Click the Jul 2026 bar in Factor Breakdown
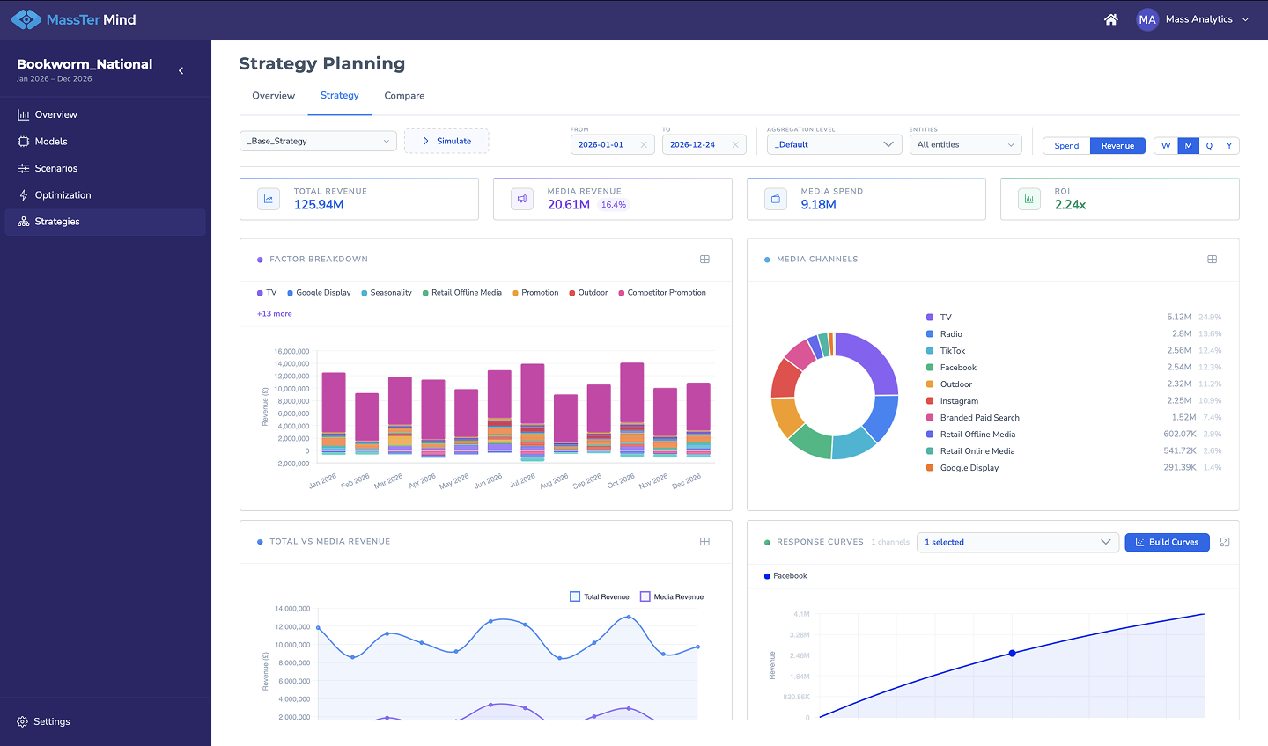 [533, 412]
